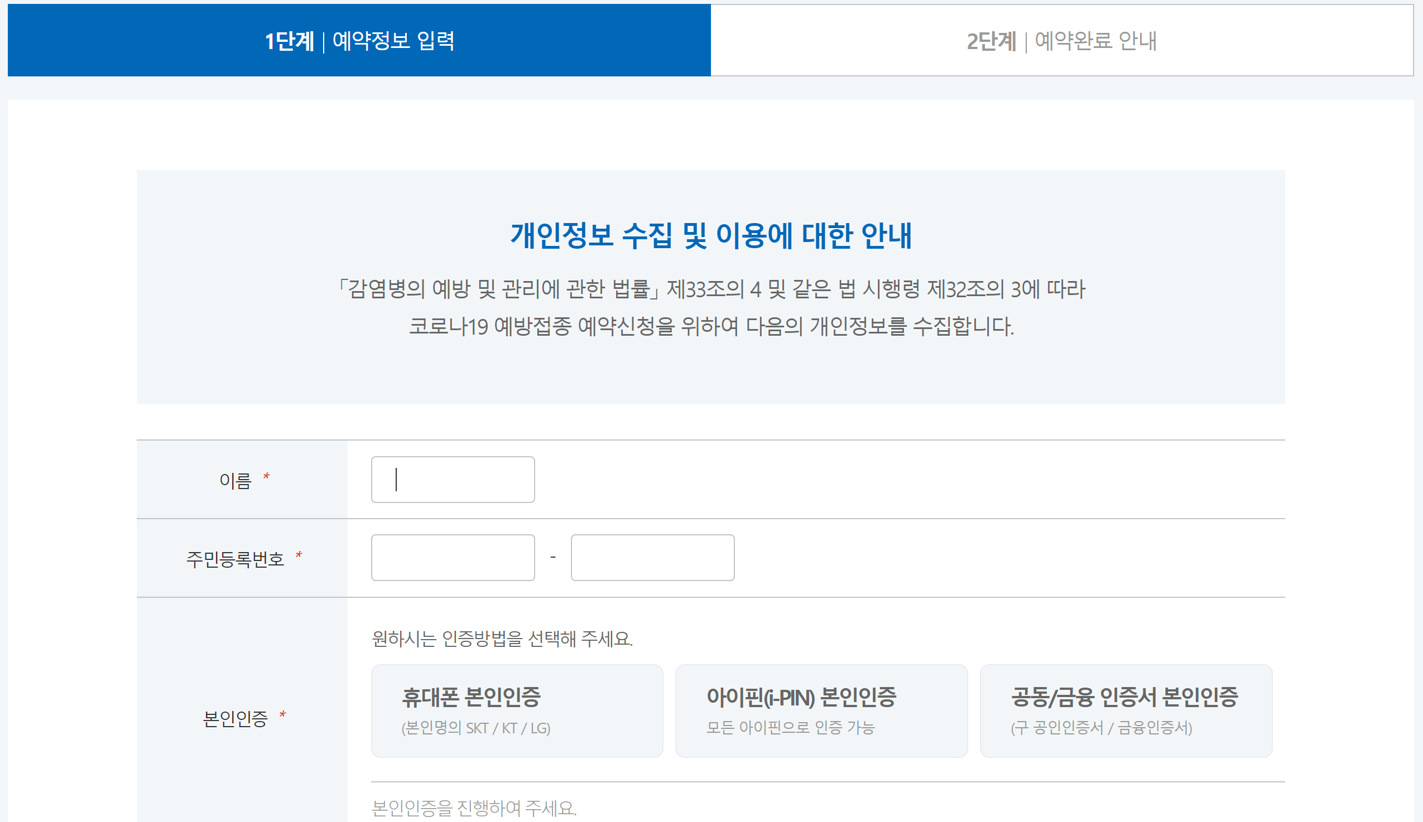Click the 이름 field label
1423x822 pixels.
(x=235, y=481)
